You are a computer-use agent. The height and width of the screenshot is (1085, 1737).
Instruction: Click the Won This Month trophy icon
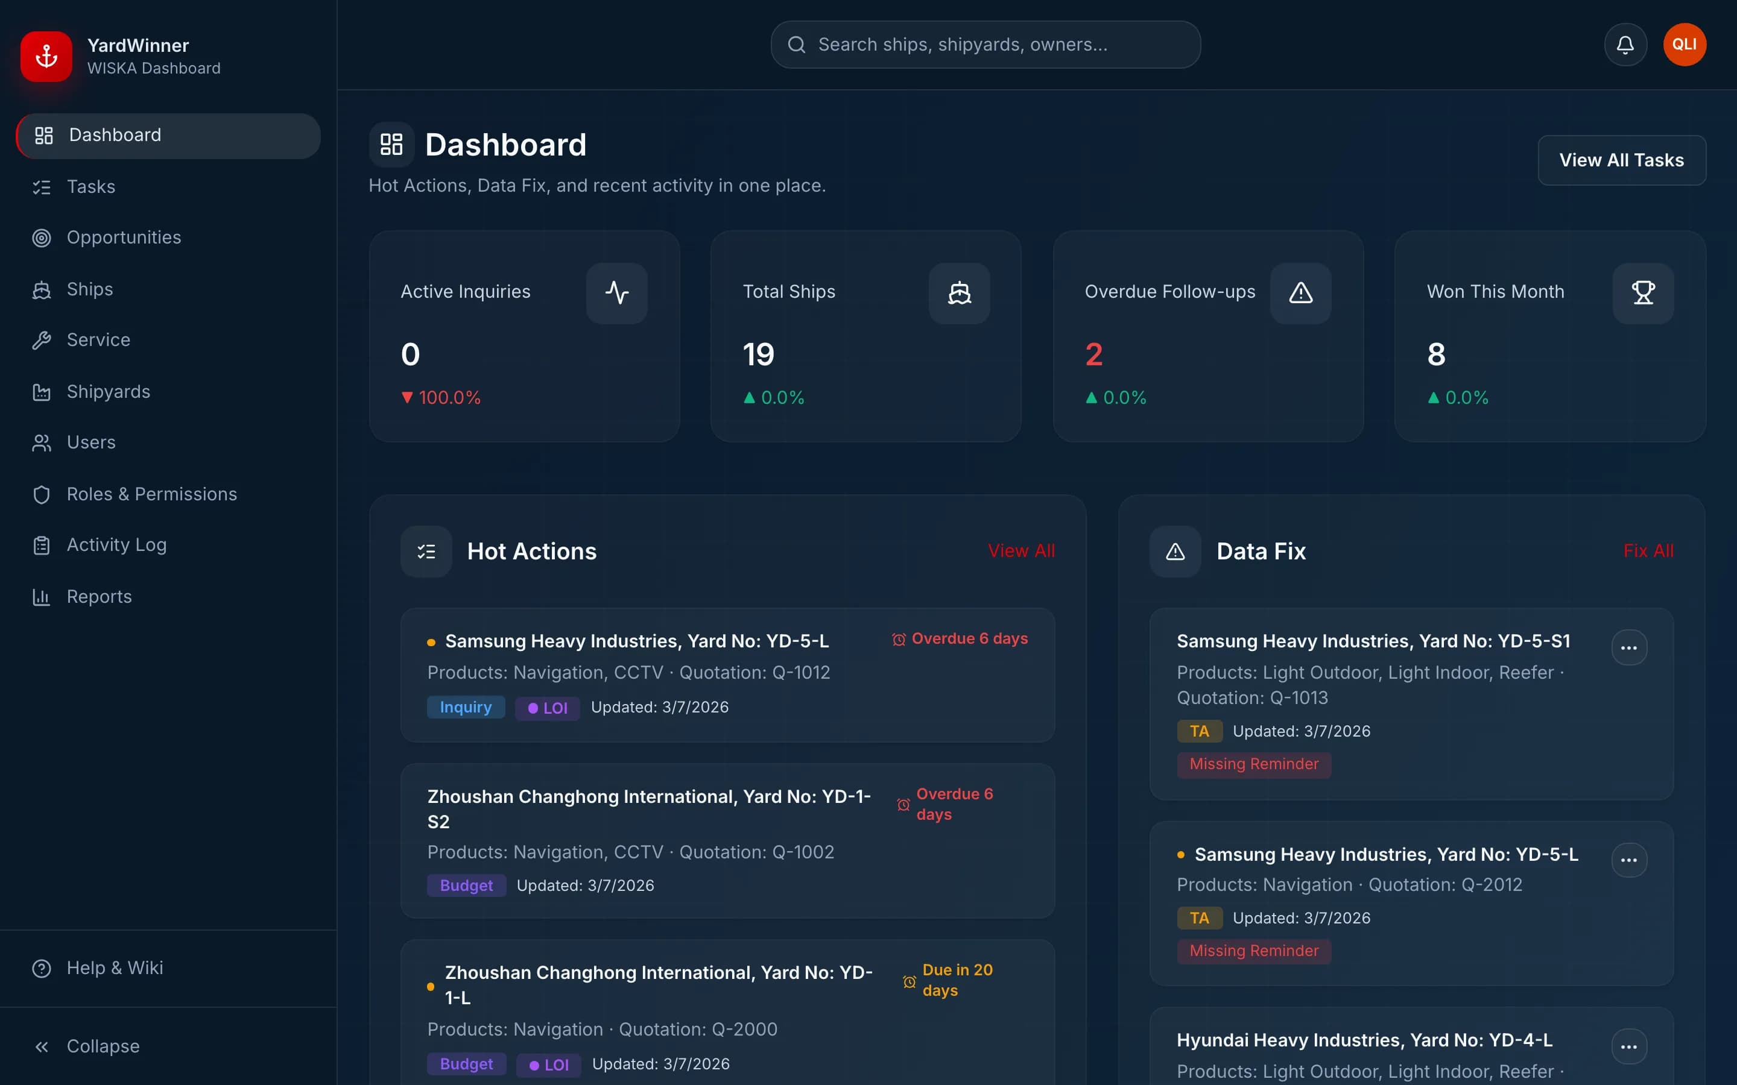1643,293
